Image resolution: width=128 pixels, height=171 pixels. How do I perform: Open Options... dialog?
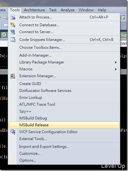pyautogui.click(x=64, y=160)
